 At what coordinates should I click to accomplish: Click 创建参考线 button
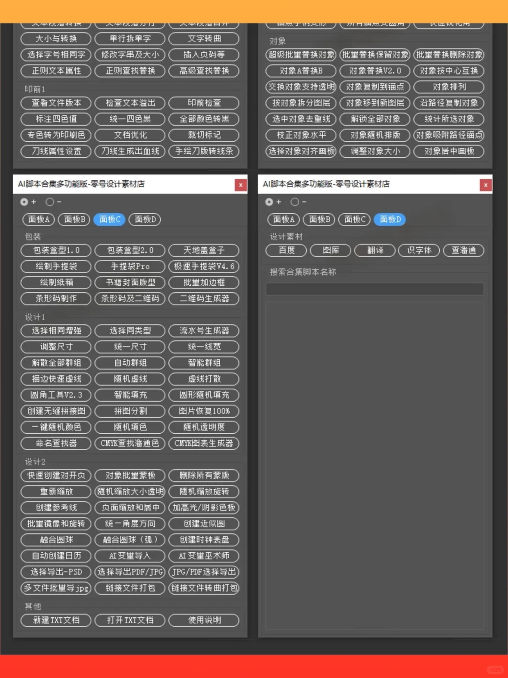(x=56, y=508)
